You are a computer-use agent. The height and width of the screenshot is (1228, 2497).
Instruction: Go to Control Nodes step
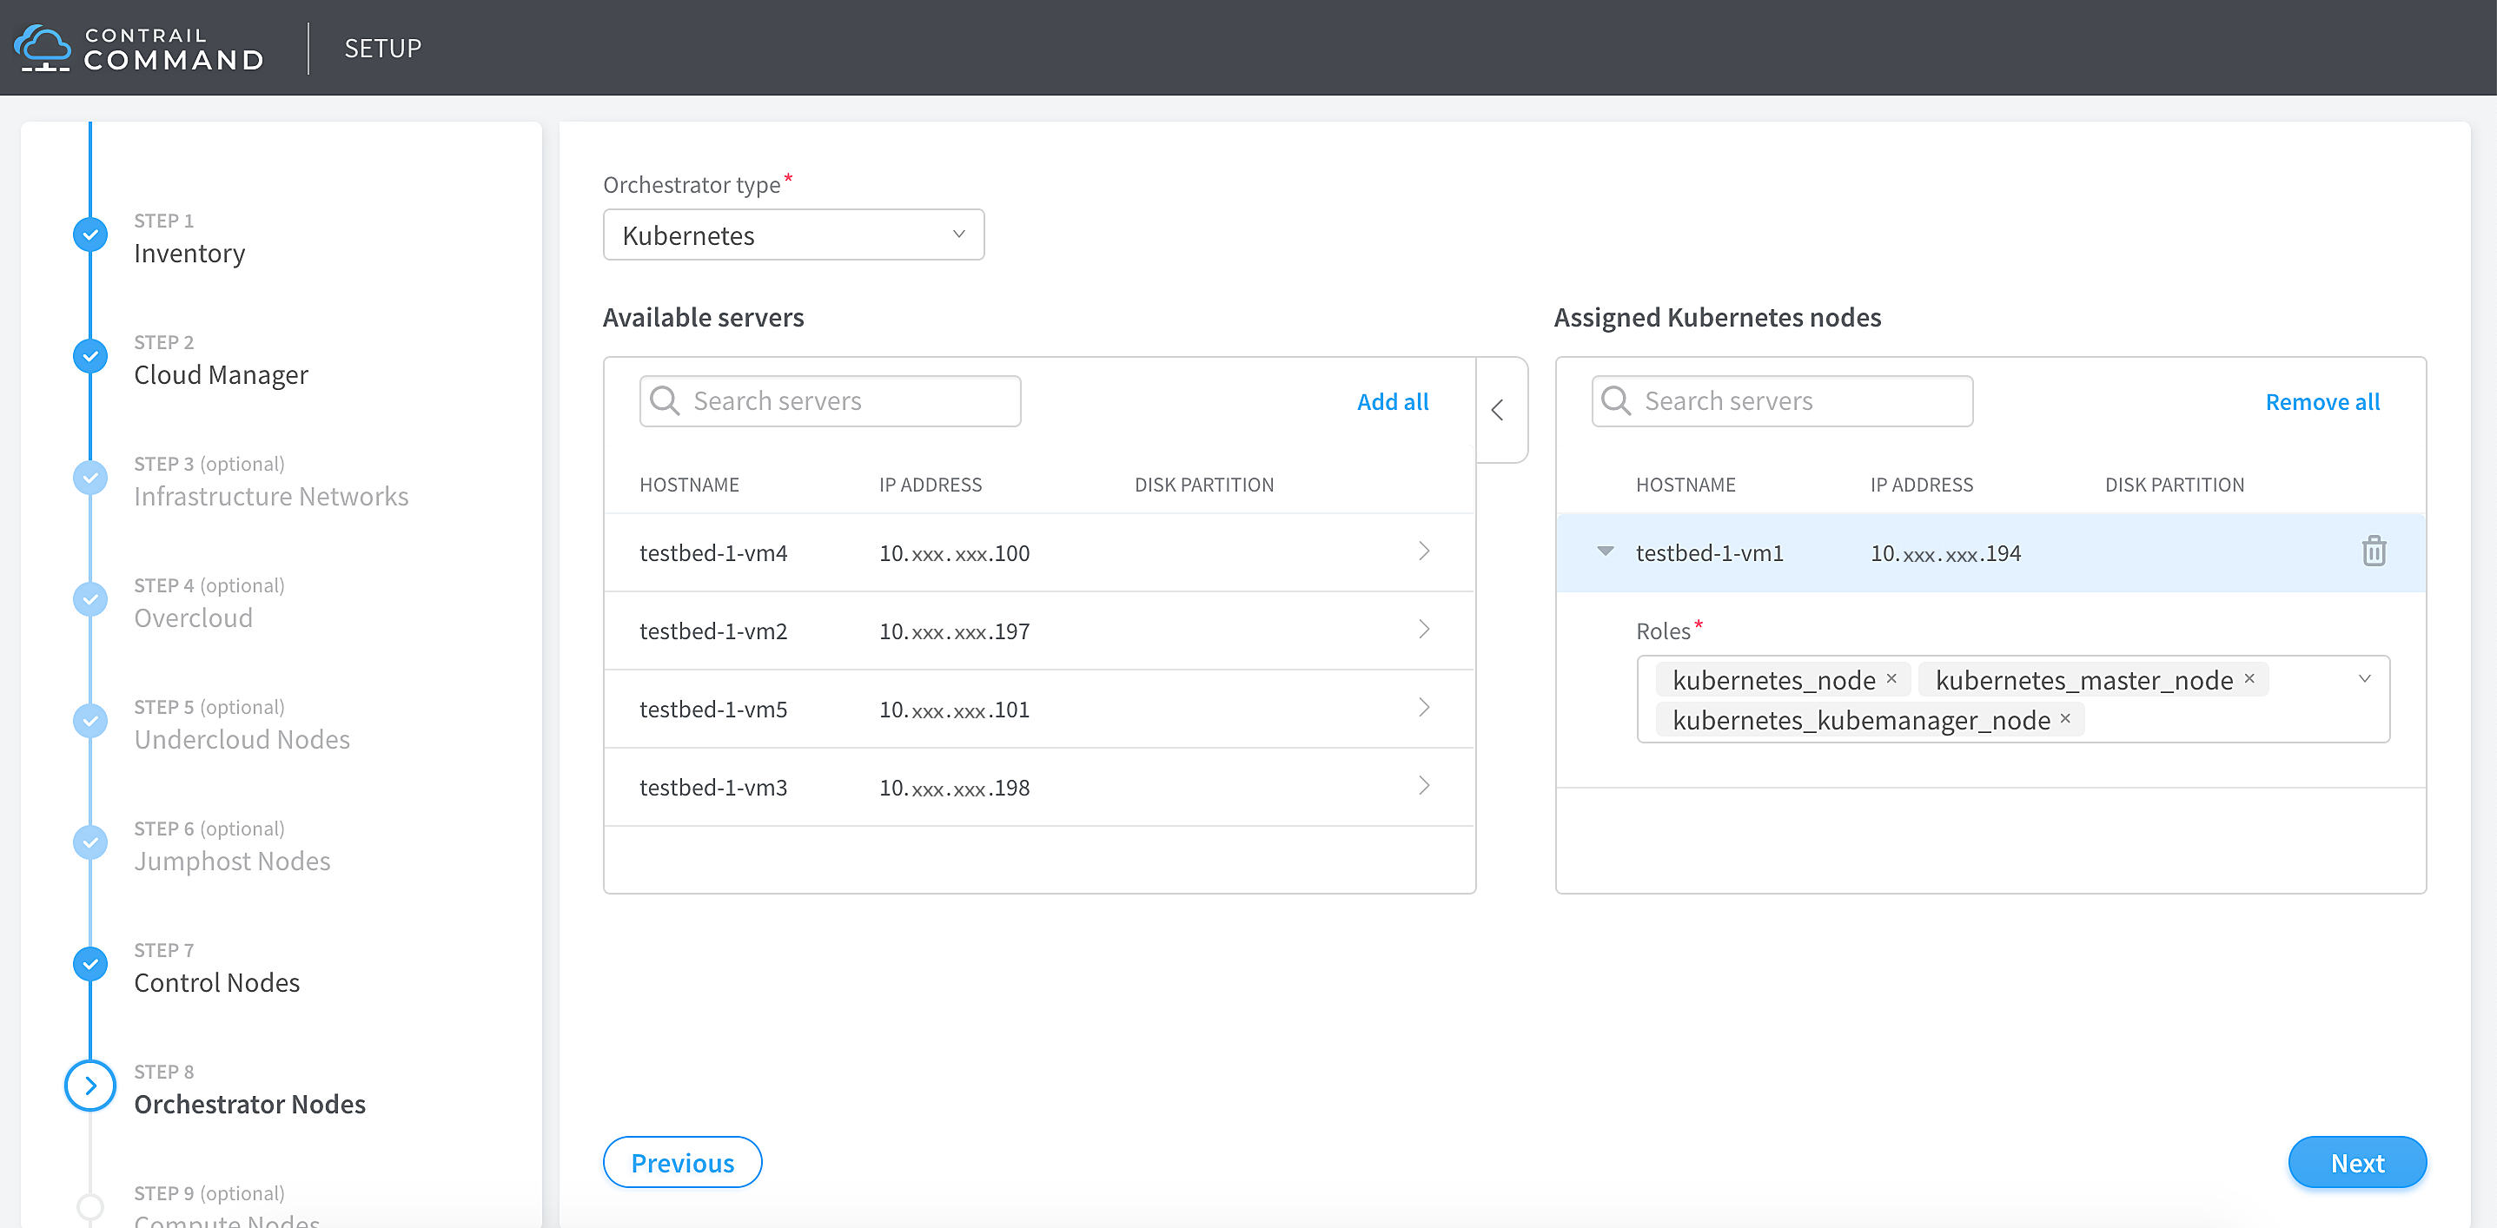click(x=217, y=983)
